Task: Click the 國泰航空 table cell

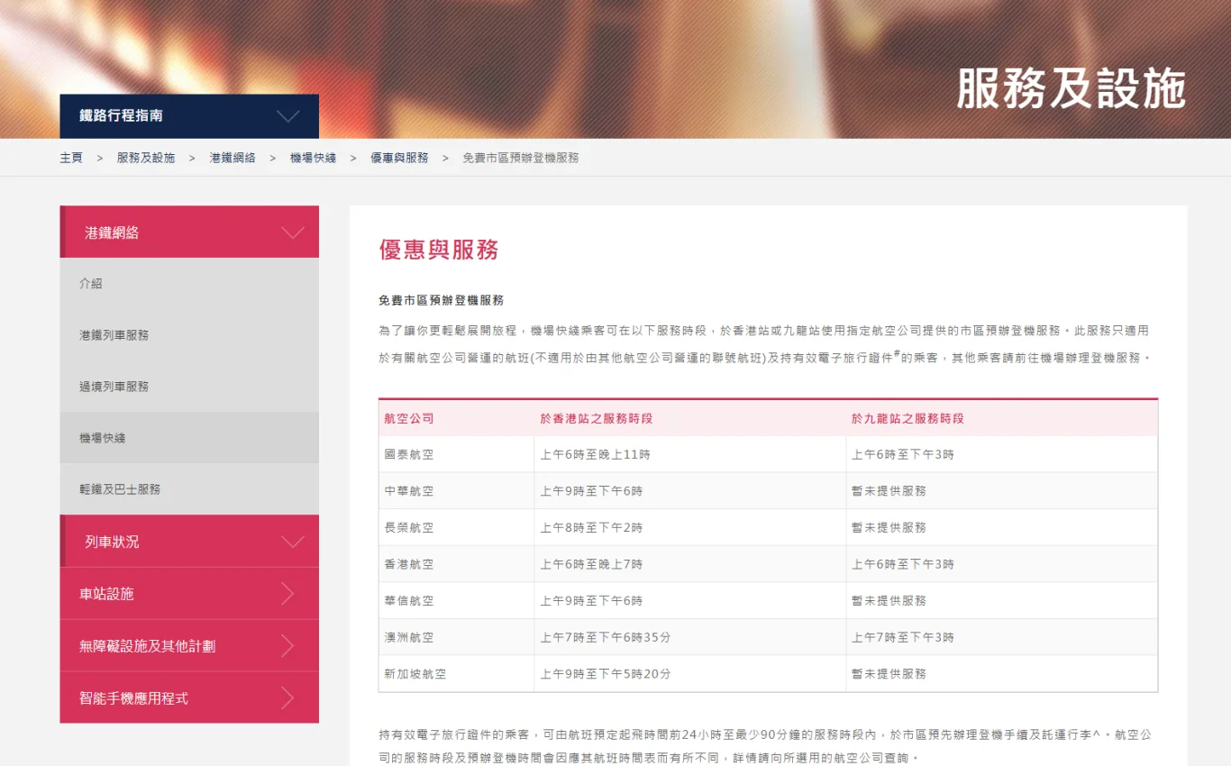Action: 457,454
